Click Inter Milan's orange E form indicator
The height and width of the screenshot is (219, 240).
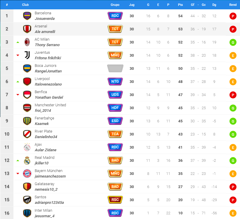coord(233,213)
